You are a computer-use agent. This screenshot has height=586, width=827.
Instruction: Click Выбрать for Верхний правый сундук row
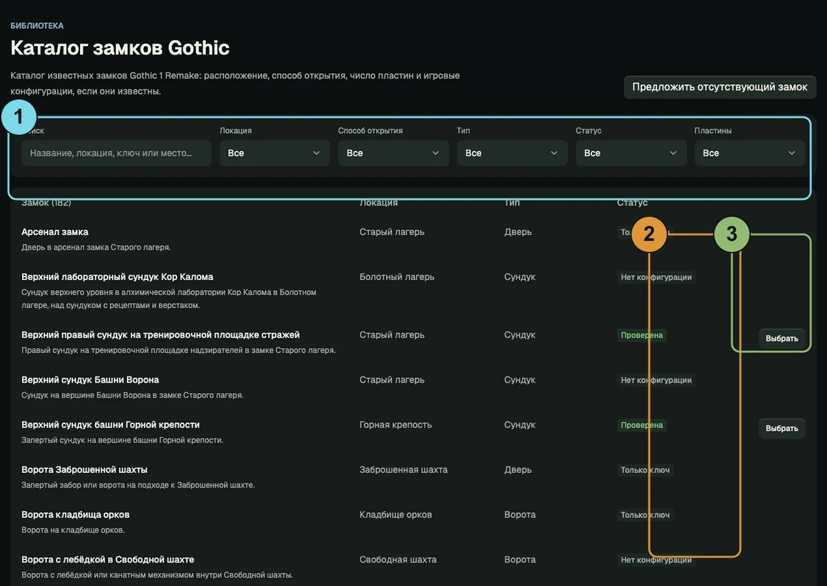tap(782, 339)
